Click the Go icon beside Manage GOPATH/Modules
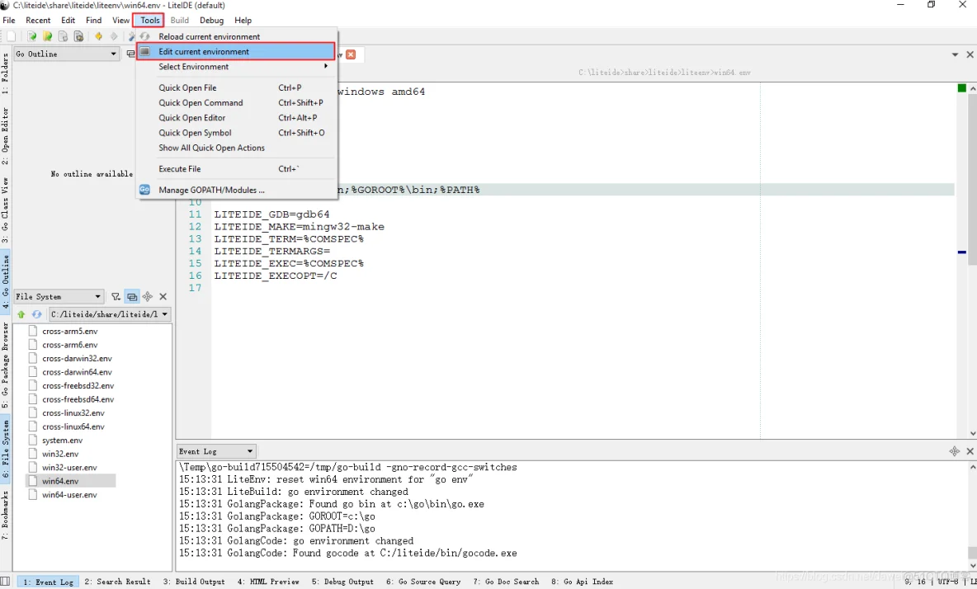 144,190
